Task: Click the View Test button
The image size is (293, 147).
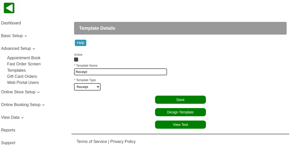Action: pyautogui.click(x=180, y=125)
